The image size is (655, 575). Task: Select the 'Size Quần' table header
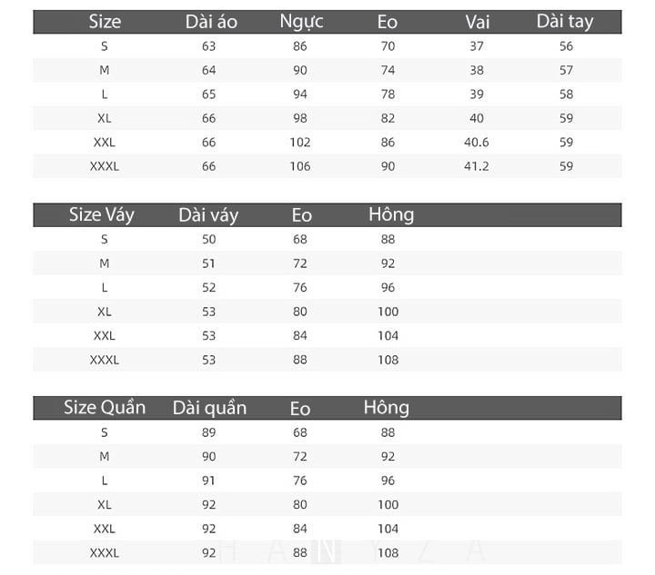[105, 407]
